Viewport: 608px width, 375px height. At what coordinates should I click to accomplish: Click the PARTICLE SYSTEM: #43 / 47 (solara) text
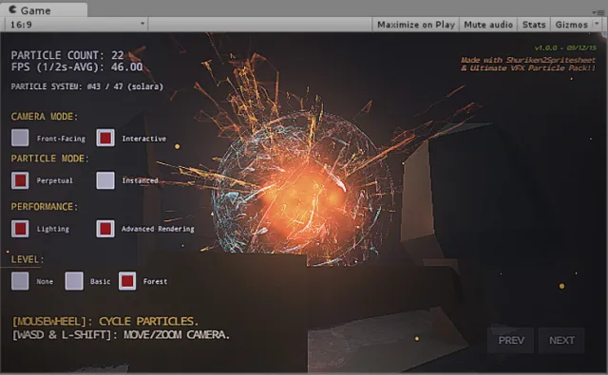click(x=86, y=86)
